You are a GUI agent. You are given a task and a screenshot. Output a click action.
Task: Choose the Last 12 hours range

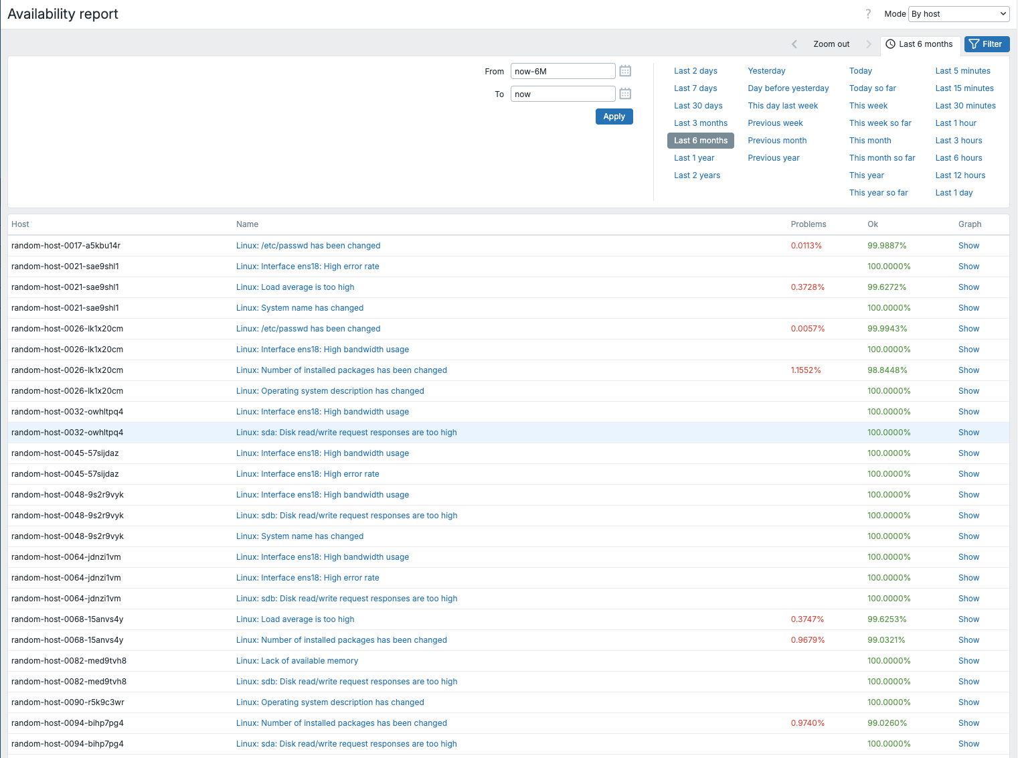(960, 175)
